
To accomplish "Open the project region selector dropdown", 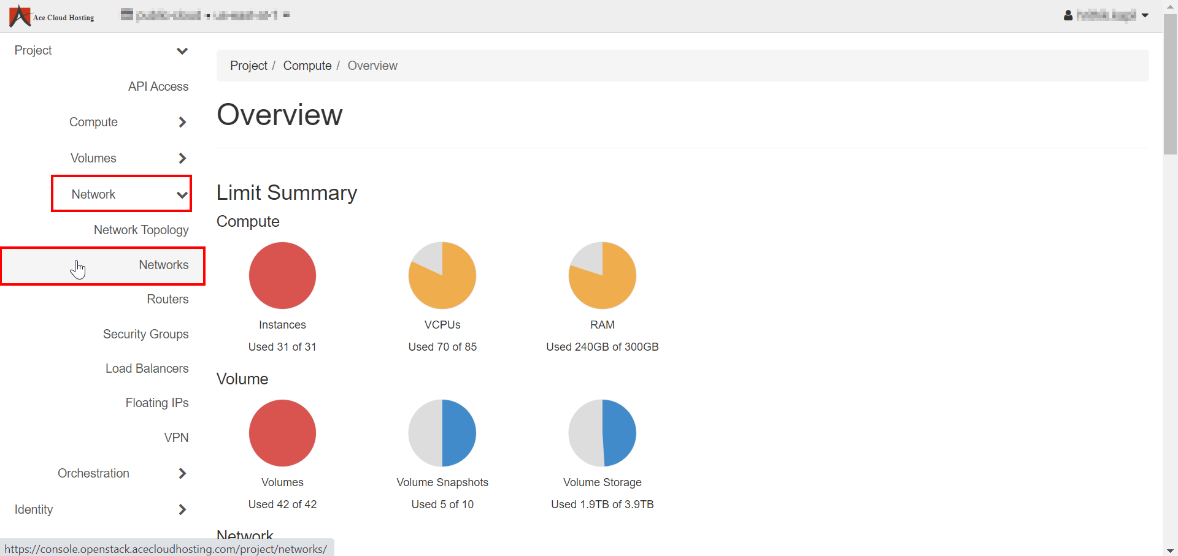I will 205,15.
